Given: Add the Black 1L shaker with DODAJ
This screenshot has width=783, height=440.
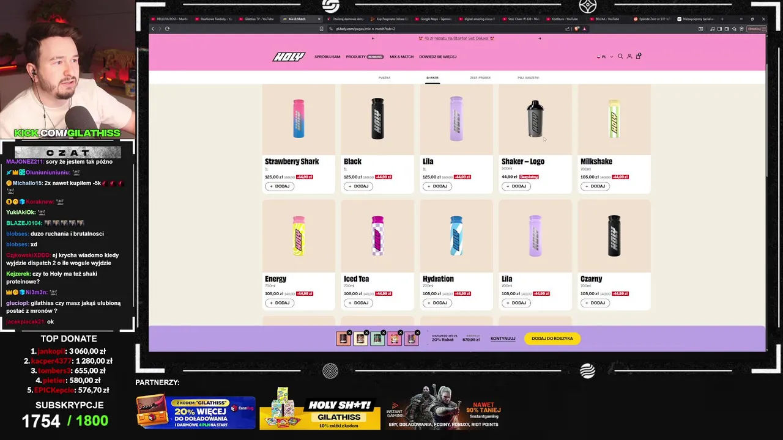Looking at the screenshot, I should [358, 186].
